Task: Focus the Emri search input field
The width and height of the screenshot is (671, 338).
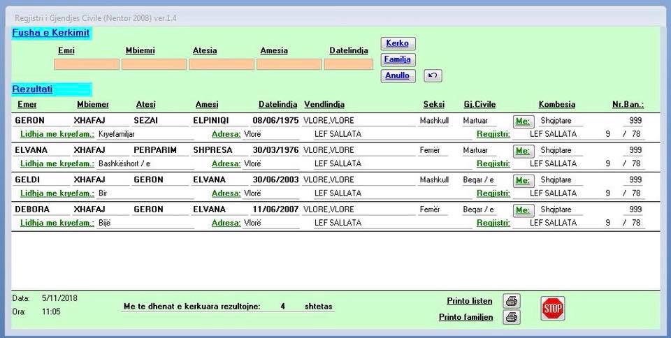Action: [x=87, y=64]
